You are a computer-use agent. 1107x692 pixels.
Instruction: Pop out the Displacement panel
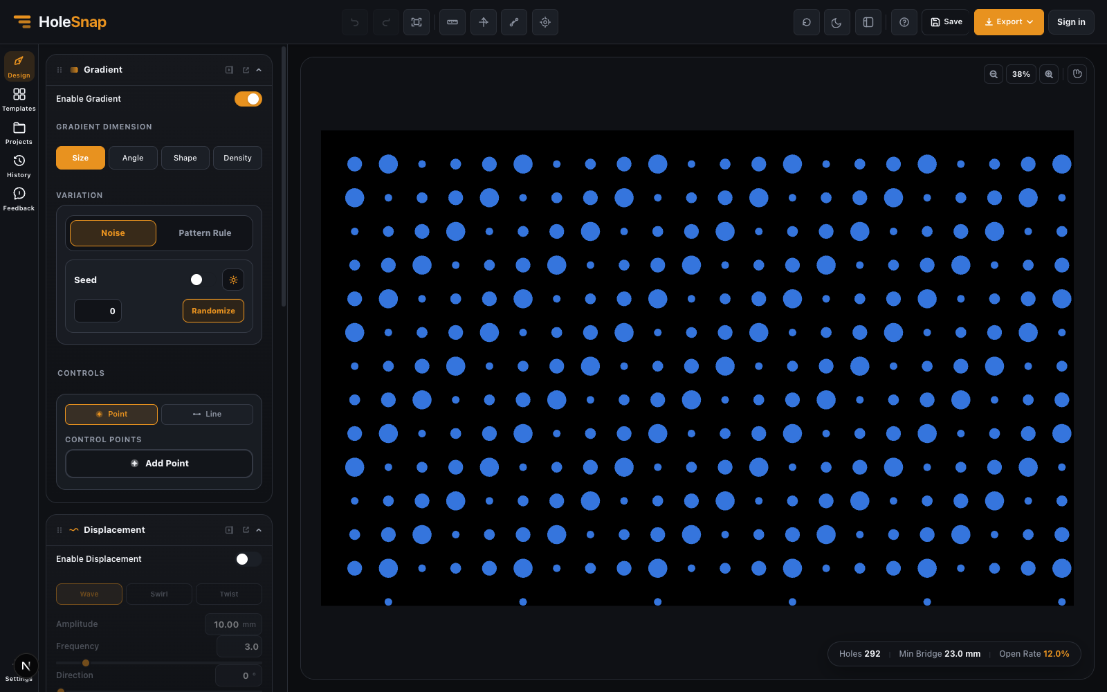point(246,530)
